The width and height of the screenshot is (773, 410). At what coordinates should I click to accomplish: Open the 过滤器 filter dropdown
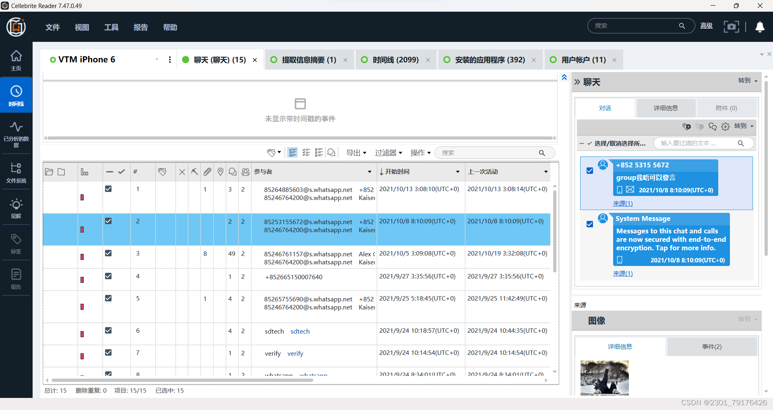(x=389, y=153)
